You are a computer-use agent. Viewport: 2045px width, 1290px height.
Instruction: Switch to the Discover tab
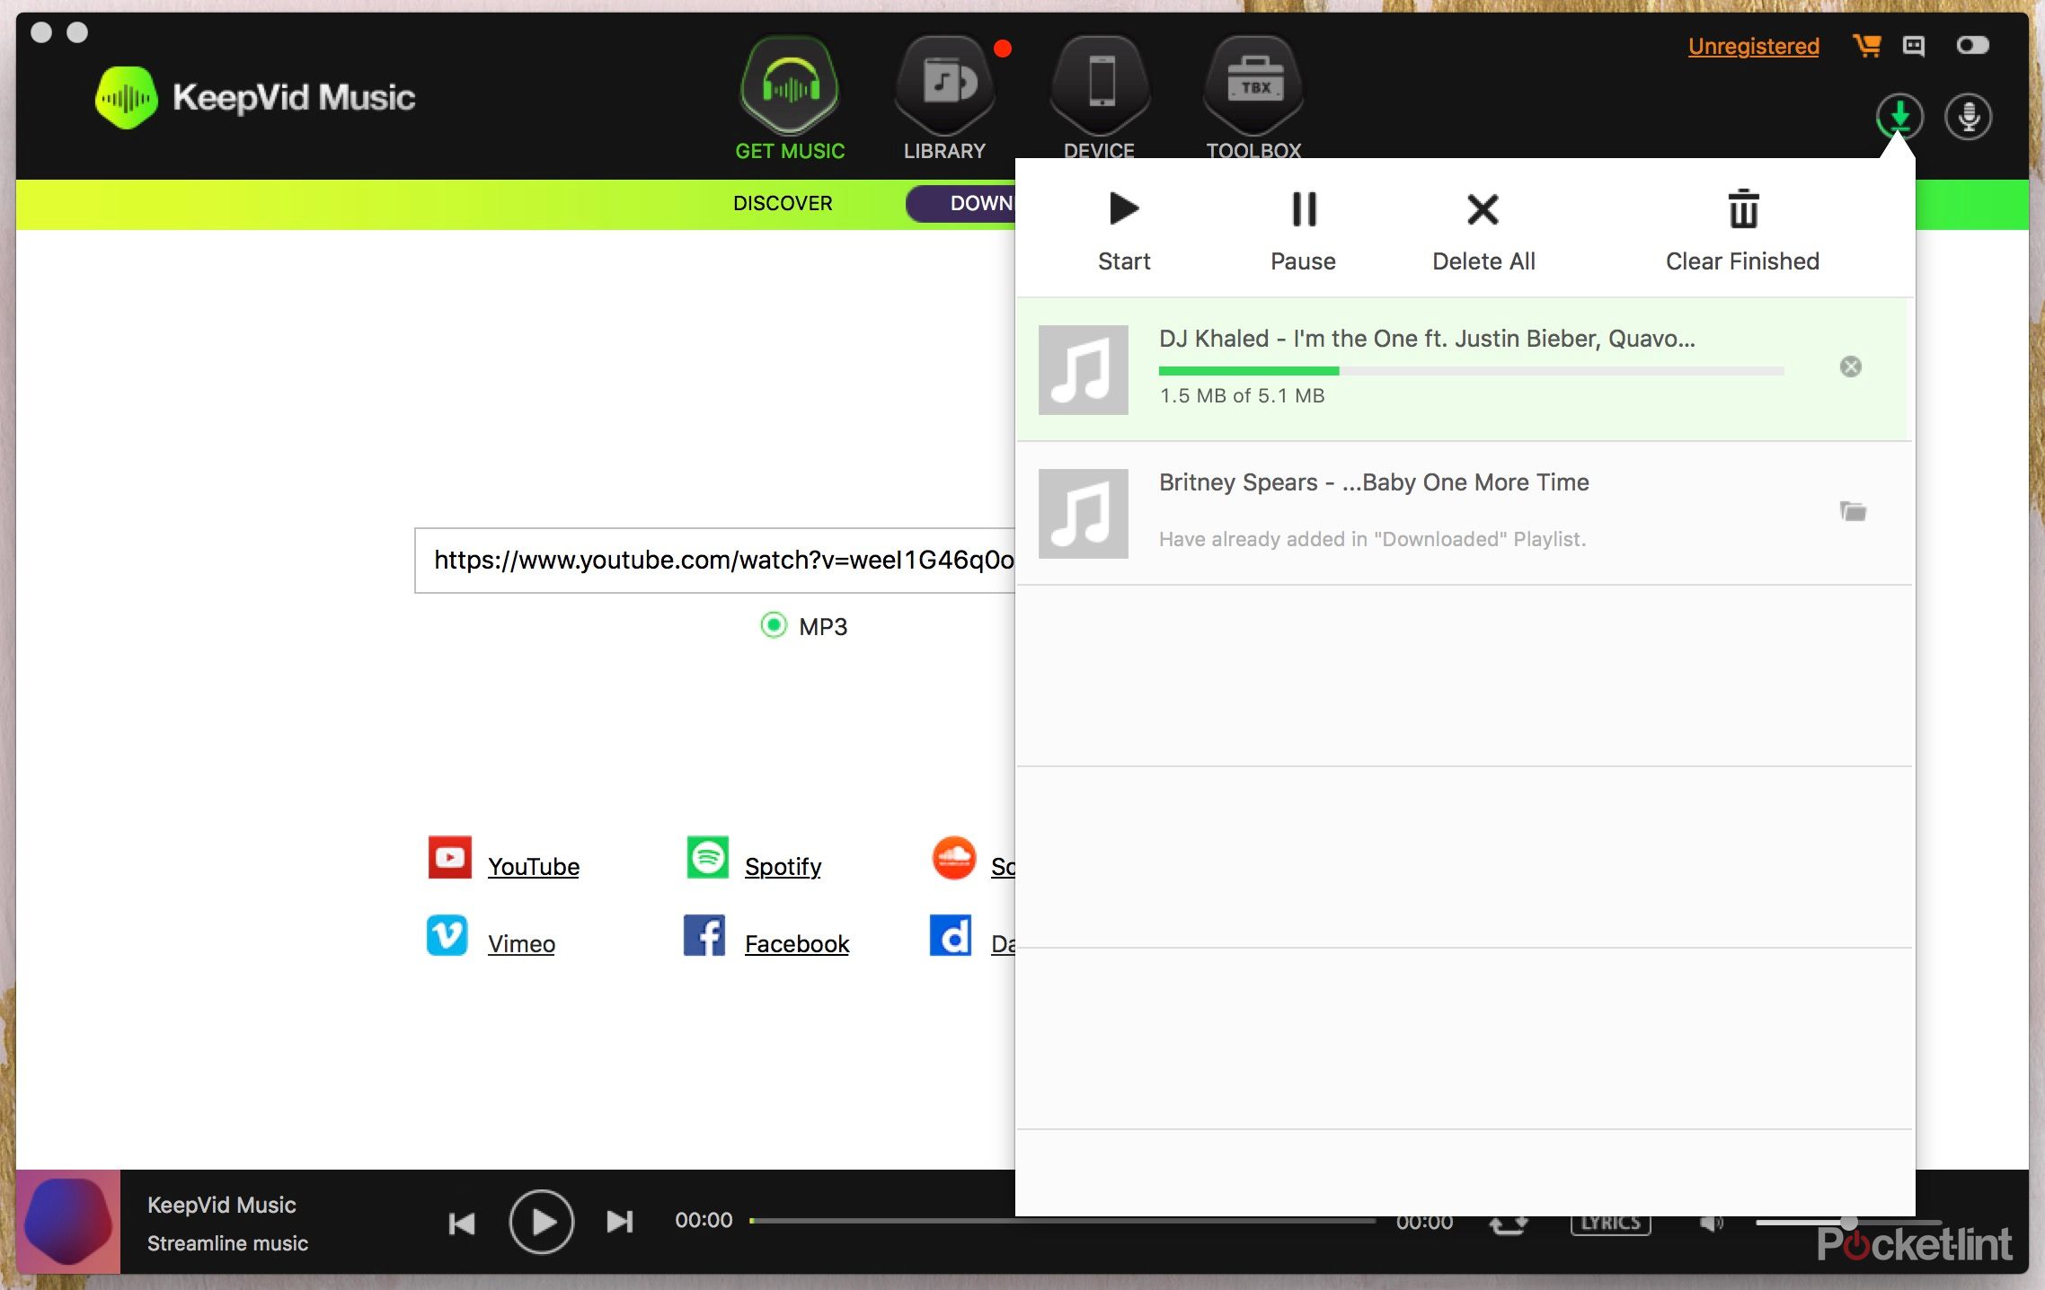(782, 203)
